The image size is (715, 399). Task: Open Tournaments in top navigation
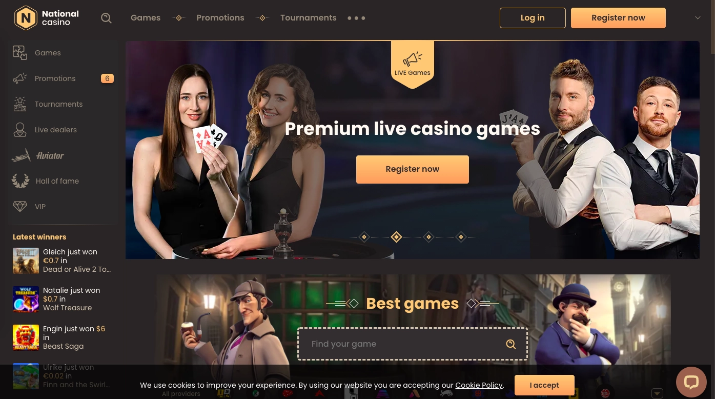pos(308,18)
